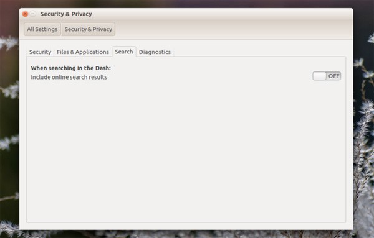Switch to the Security tab
The image size is (374, 238).
[40, 52]
